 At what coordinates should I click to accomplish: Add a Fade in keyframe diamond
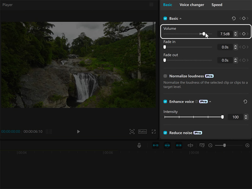tap(244, 47)
